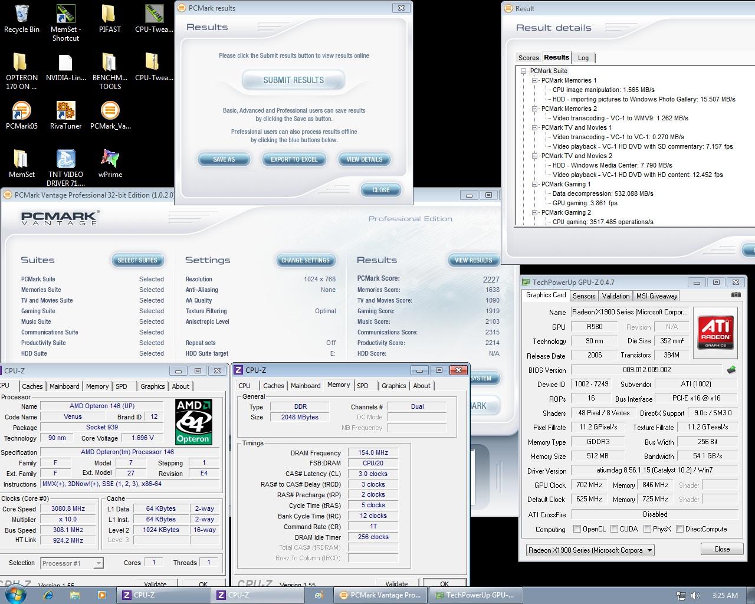
Task: Click the taskbar clock showing 3:25 AM
Action: (725, 596)
